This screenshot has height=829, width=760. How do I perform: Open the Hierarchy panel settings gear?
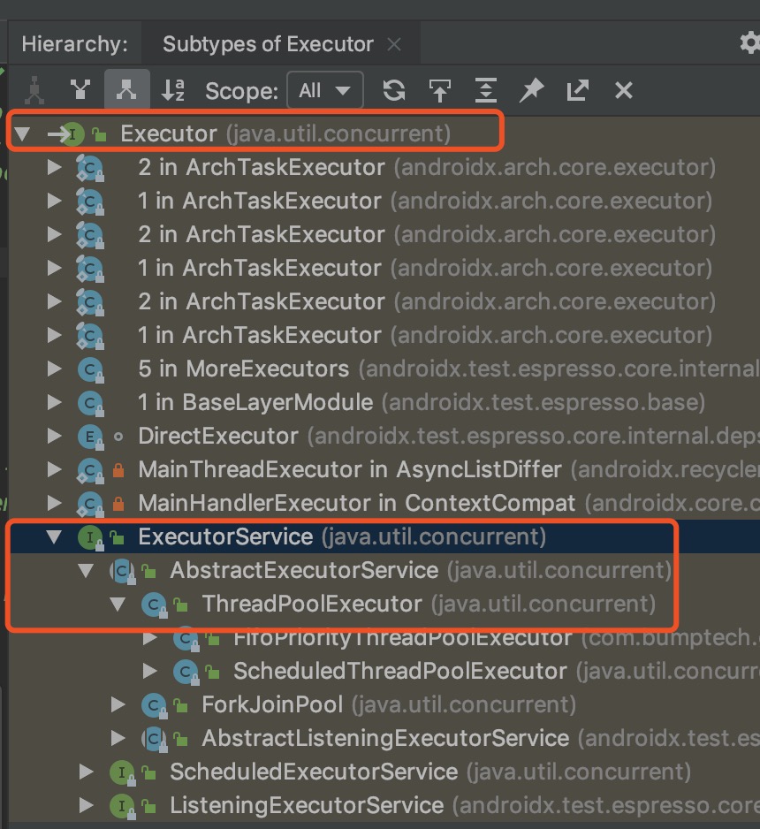[x=750, y=42]
